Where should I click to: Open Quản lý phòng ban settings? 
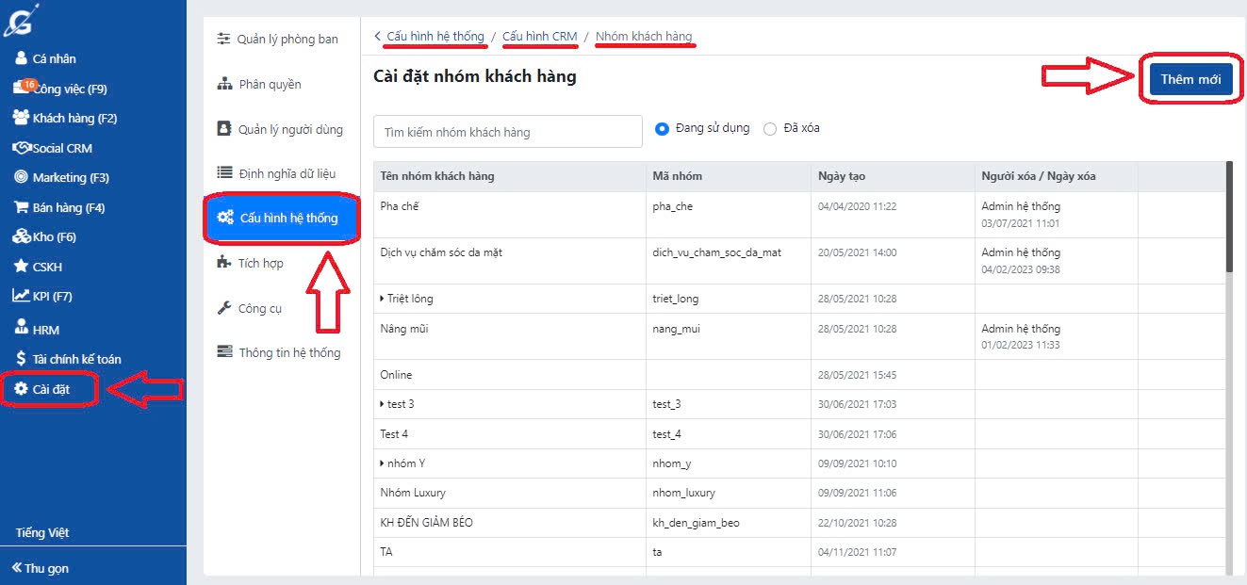point(287,39)
